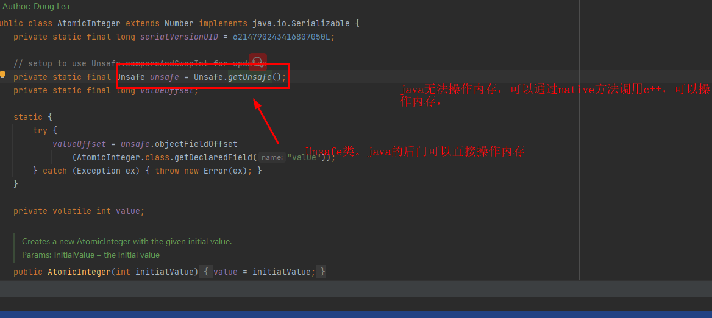Screen dimensions: 712x318
Task: Click "Author: Doug Lea" doc text
Action: (x=36, y=6)
